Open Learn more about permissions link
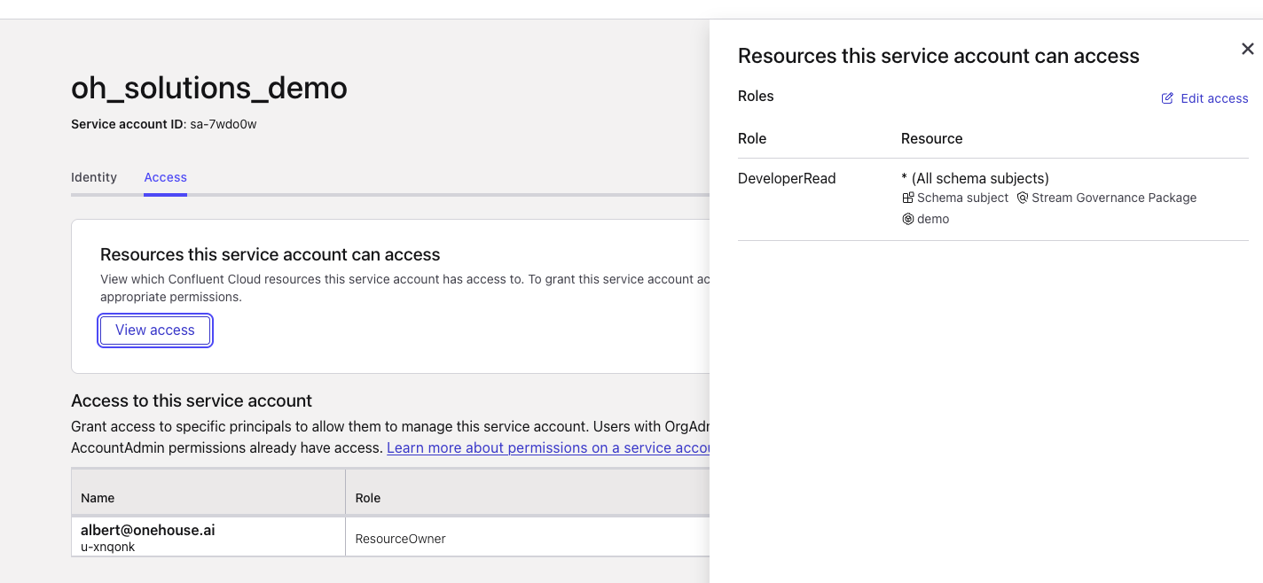Viewport: 1263px width, 583px height. [x=548, y=447]
